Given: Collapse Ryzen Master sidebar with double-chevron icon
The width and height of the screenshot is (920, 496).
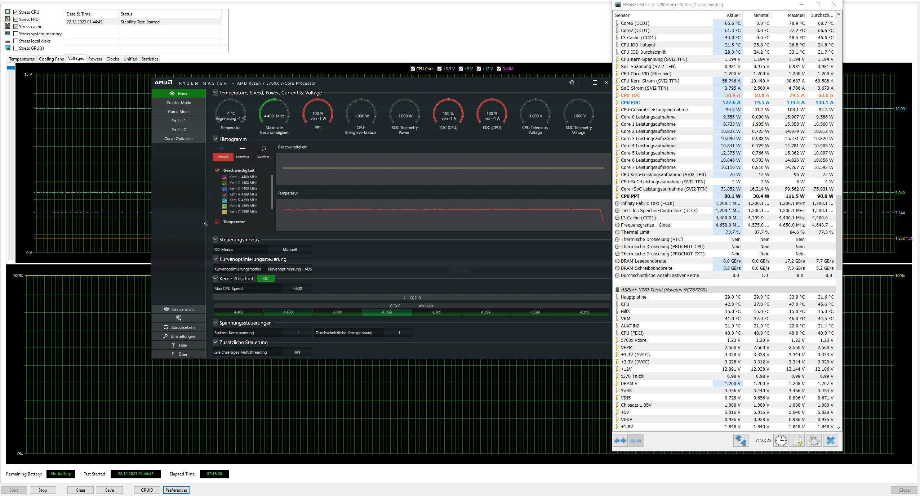Looking at the screenshot, I should (206, 224).
